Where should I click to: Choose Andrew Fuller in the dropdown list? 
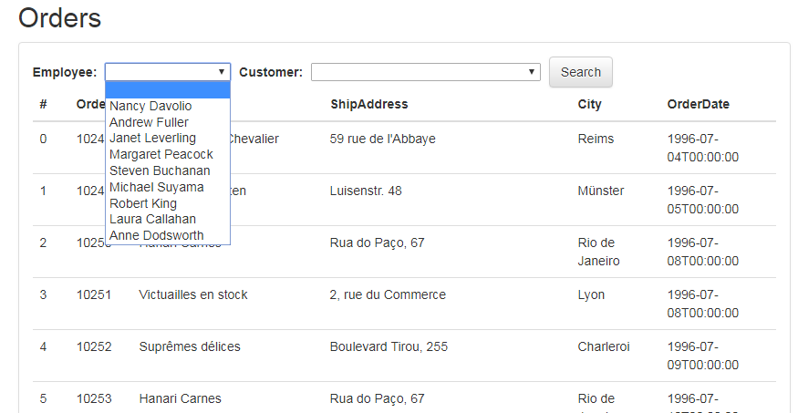[149, 122]
